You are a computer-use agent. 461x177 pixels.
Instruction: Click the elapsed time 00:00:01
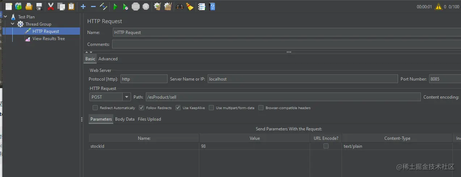[424, 7]
